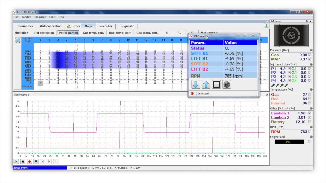Pin the Monitor panel
Screen dimensions: 326x183
pyautogui.click(x=307, y=21)
